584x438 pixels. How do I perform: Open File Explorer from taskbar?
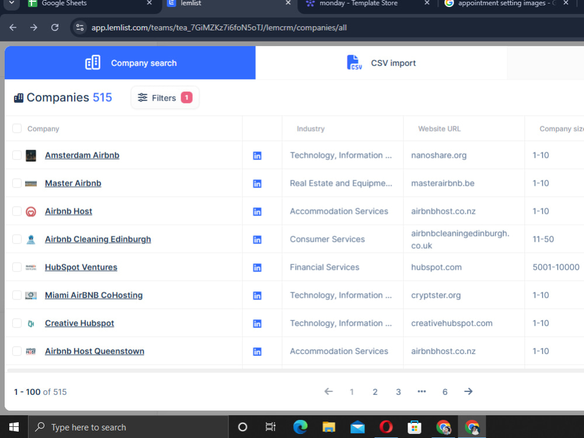click(329, 427)
